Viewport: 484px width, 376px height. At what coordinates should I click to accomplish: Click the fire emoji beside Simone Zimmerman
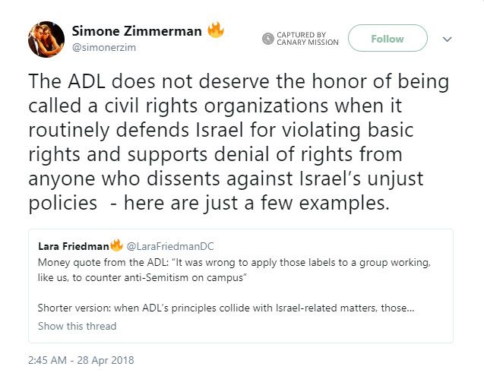217,31
